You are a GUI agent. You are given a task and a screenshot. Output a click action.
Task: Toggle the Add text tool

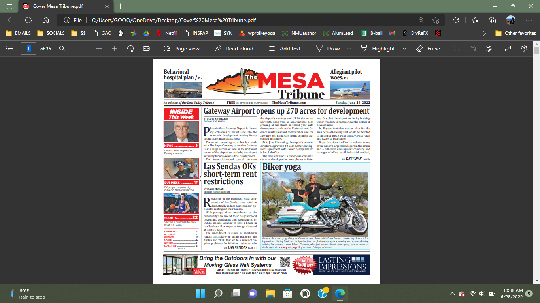coord(285,49)
